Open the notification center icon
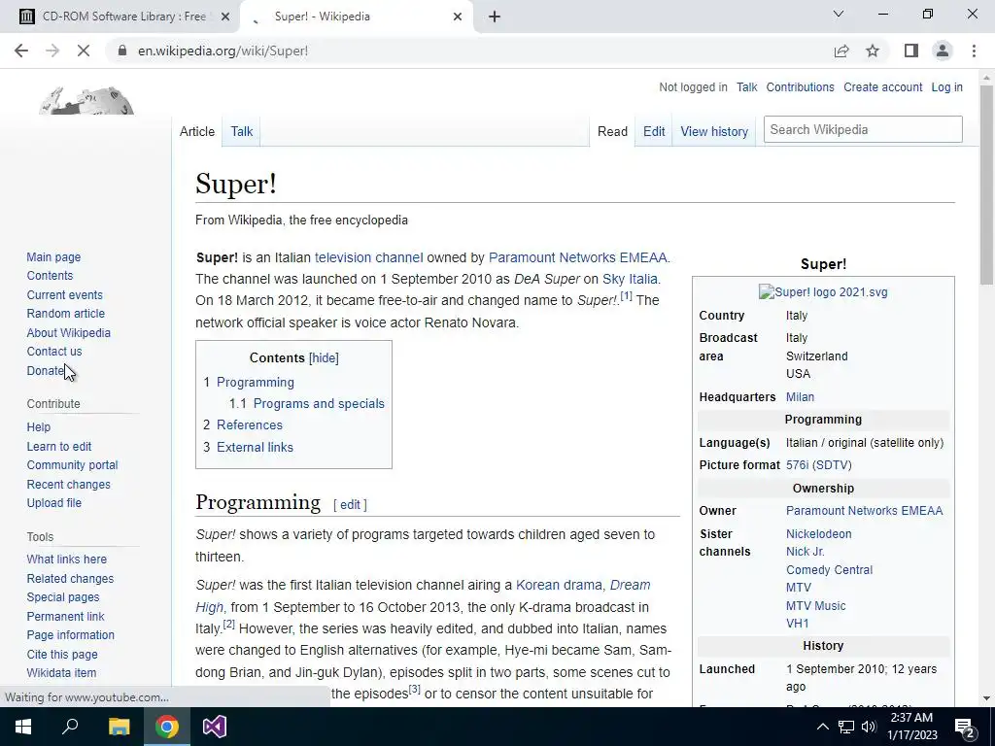Viewport: 995px width, 746px height. (964, 728)
